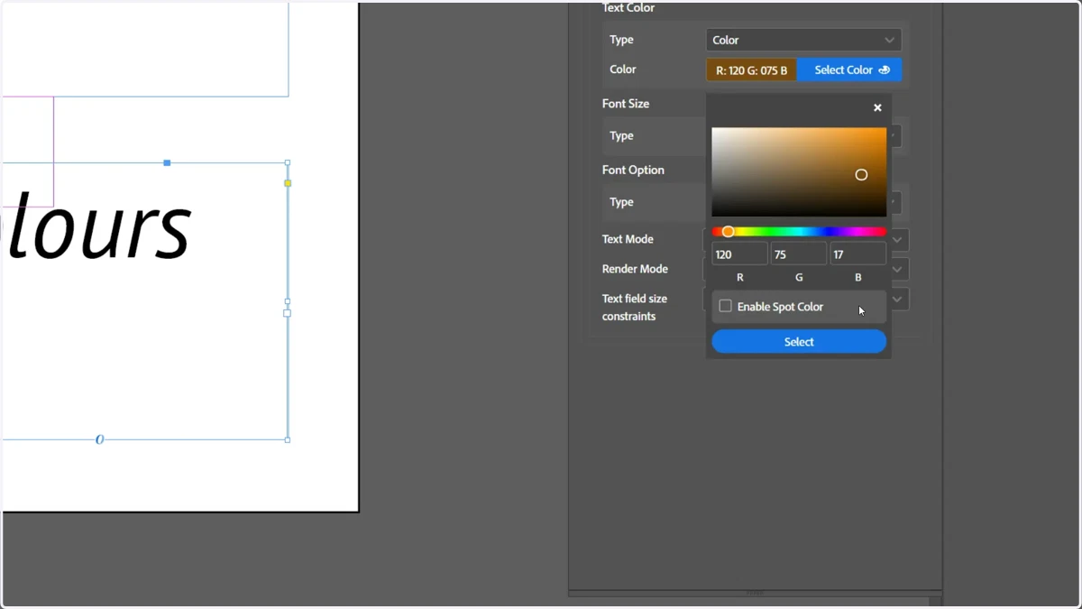Click the 'lours' text on the canvas

point(99,227)
